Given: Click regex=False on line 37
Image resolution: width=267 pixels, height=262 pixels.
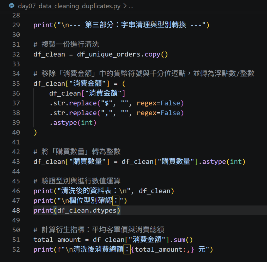Looking at the screenshot, I should (158, 103).
